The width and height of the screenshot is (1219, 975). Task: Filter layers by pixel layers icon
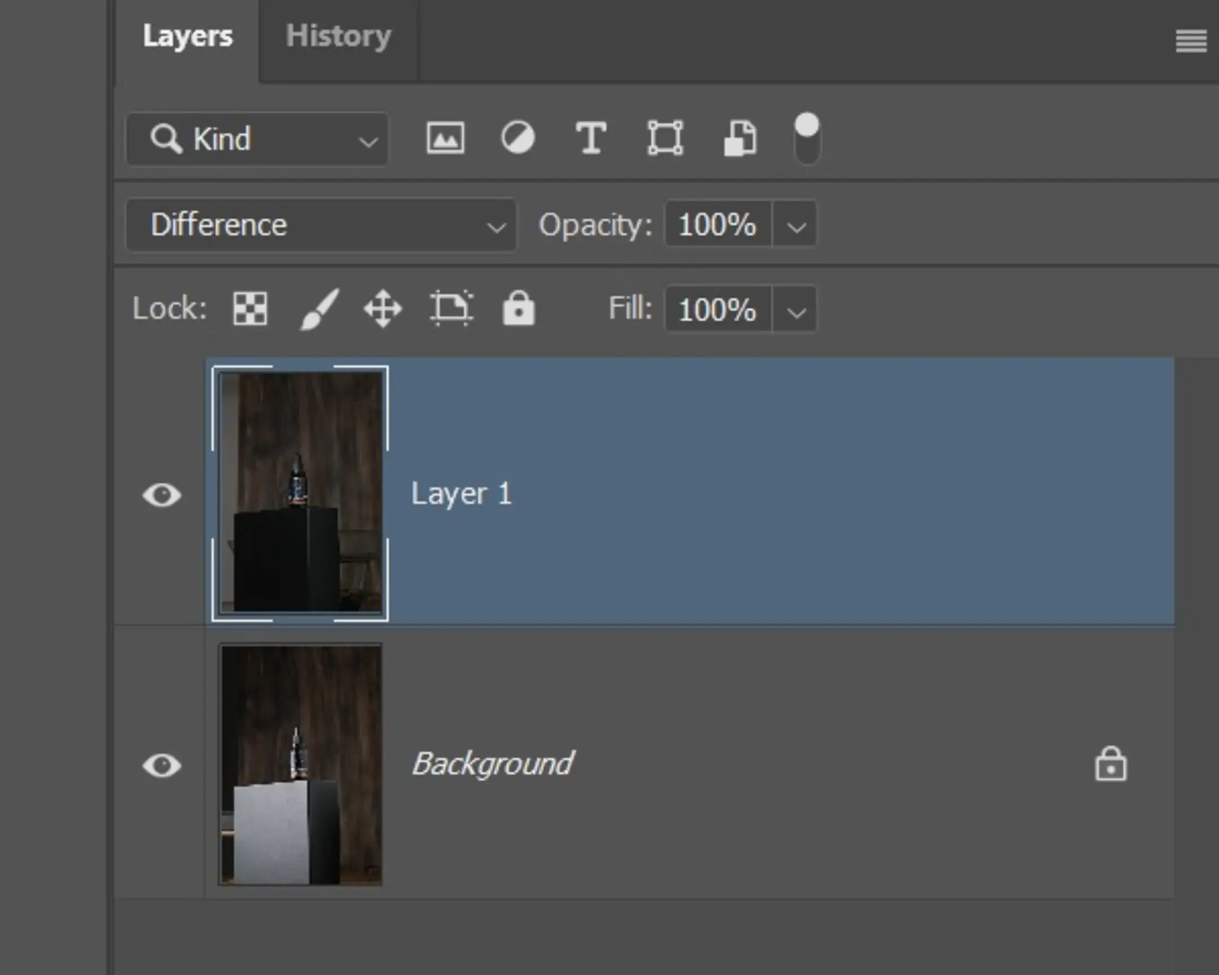pos(445,138)
